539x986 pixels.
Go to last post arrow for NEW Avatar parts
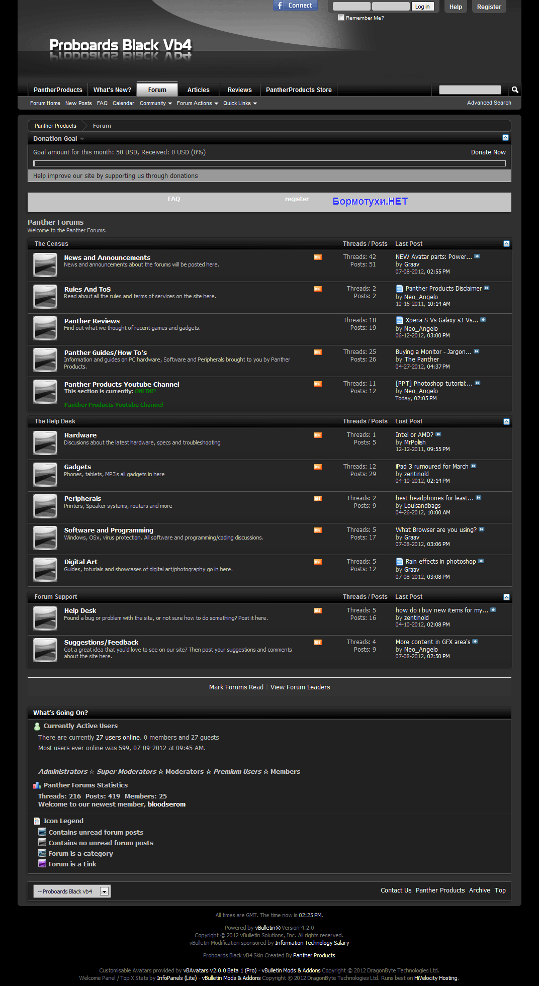(x=477, y=256)
